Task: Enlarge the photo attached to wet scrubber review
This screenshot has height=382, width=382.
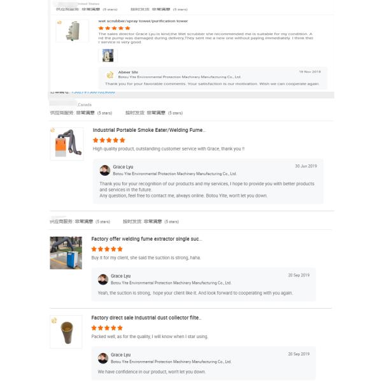Action: point(108,55)
